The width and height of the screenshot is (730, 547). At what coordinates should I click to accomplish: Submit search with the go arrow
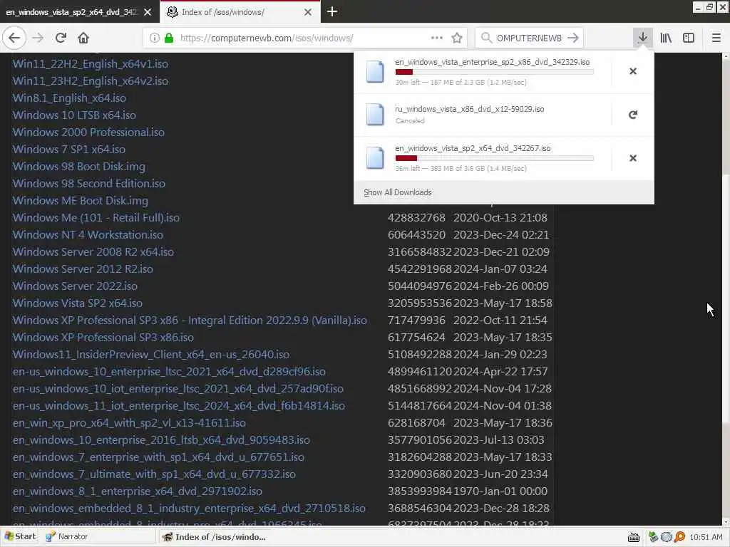[x=573, y=38]
